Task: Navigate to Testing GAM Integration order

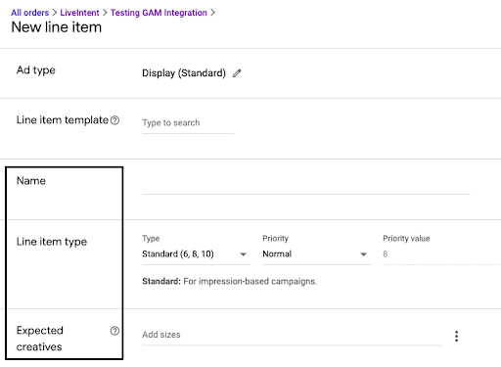Action: click(159, 13)
